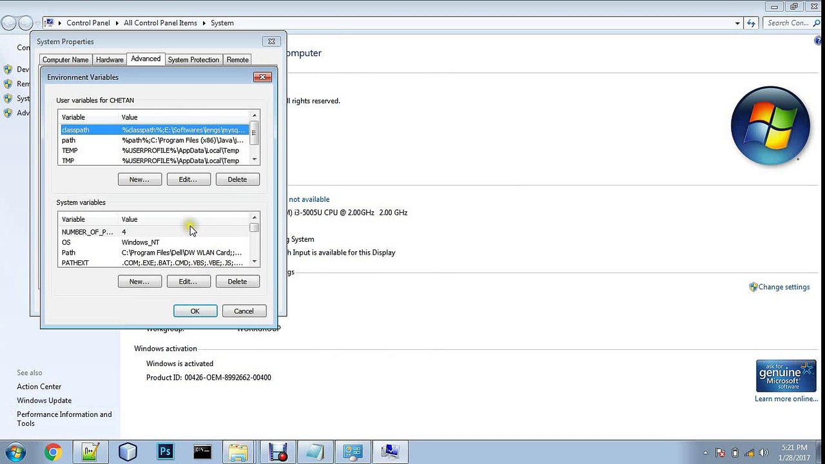Select the TEMP user variable row
Image resolution: width=825 pixels, height=464 pixels.
154,150
